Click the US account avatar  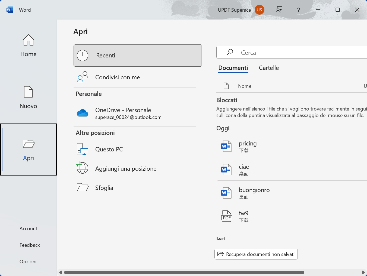[x=259, y=10]
